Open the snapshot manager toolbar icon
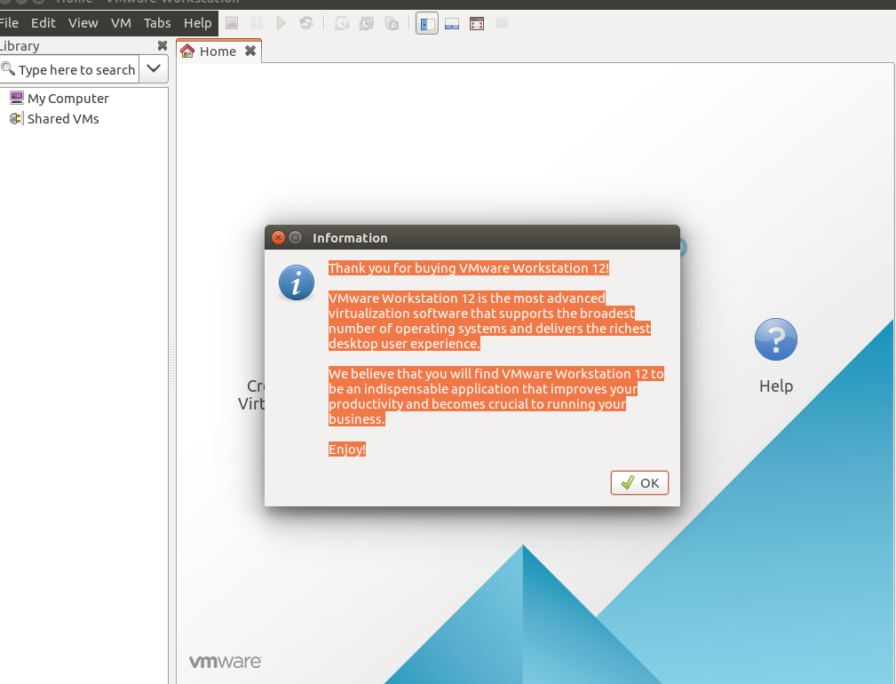 coord(392,23)
